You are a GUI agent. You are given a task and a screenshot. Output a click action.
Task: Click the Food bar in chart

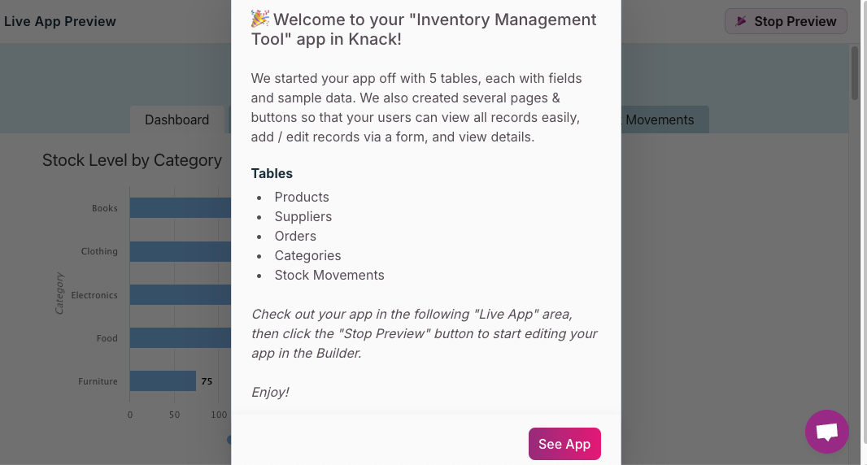(x=180, y=337)
